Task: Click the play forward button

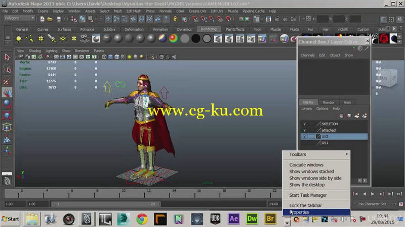Action: [373, 194]
